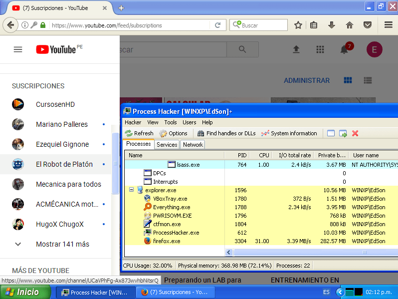Click the Firefox back arrow button
398x299 pixels.
pos(10,25)
